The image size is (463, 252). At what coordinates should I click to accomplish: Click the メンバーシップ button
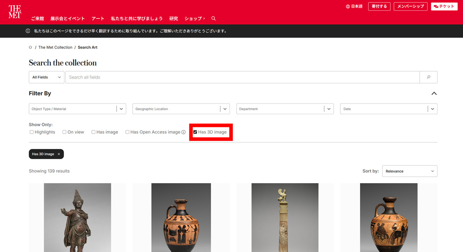[410, 7]
